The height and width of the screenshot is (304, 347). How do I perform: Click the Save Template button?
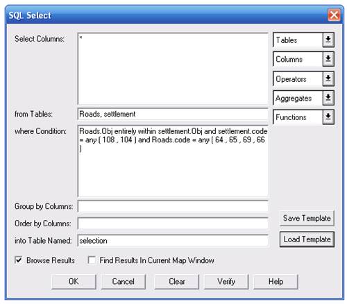307,218
